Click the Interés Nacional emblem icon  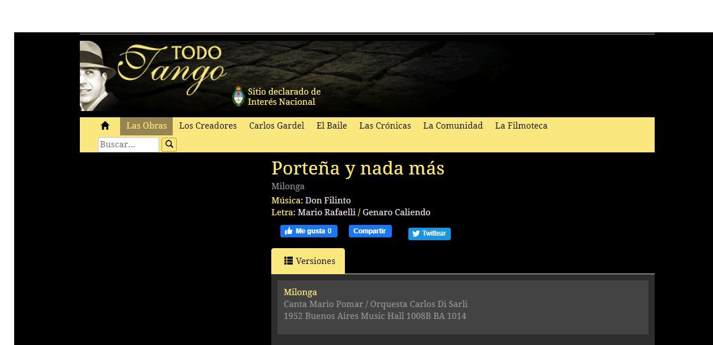point(238,96)
